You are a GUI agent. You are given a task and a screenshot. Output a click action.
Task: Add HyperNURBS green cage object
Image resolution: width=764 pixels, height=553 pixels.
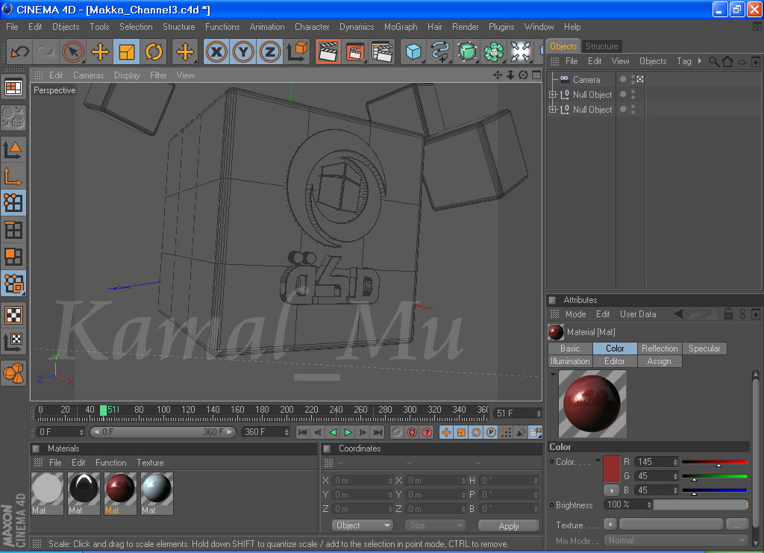pyautogui.click(x=467, y=51)
